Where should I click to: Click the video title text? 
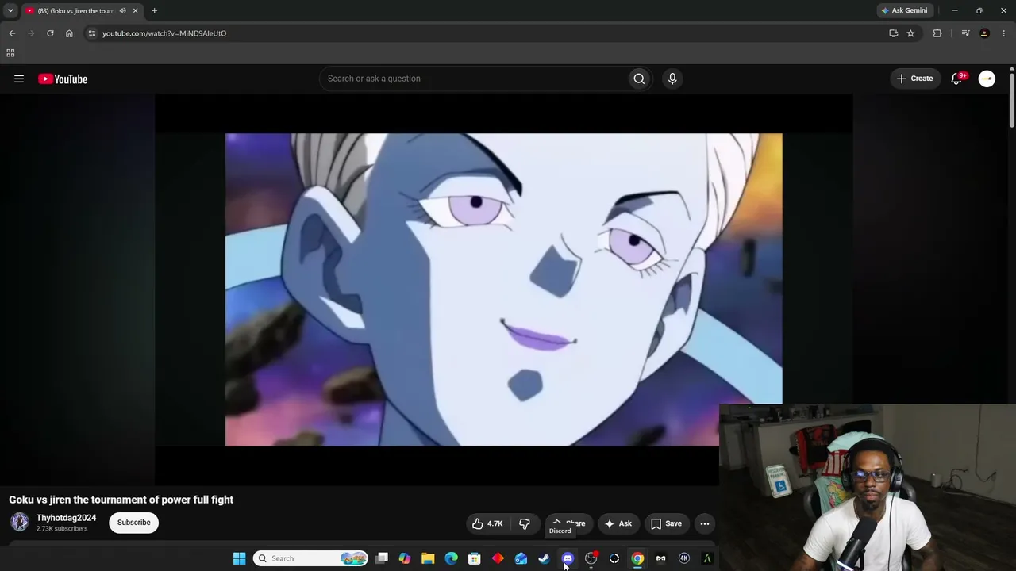(x=121, y=500)
